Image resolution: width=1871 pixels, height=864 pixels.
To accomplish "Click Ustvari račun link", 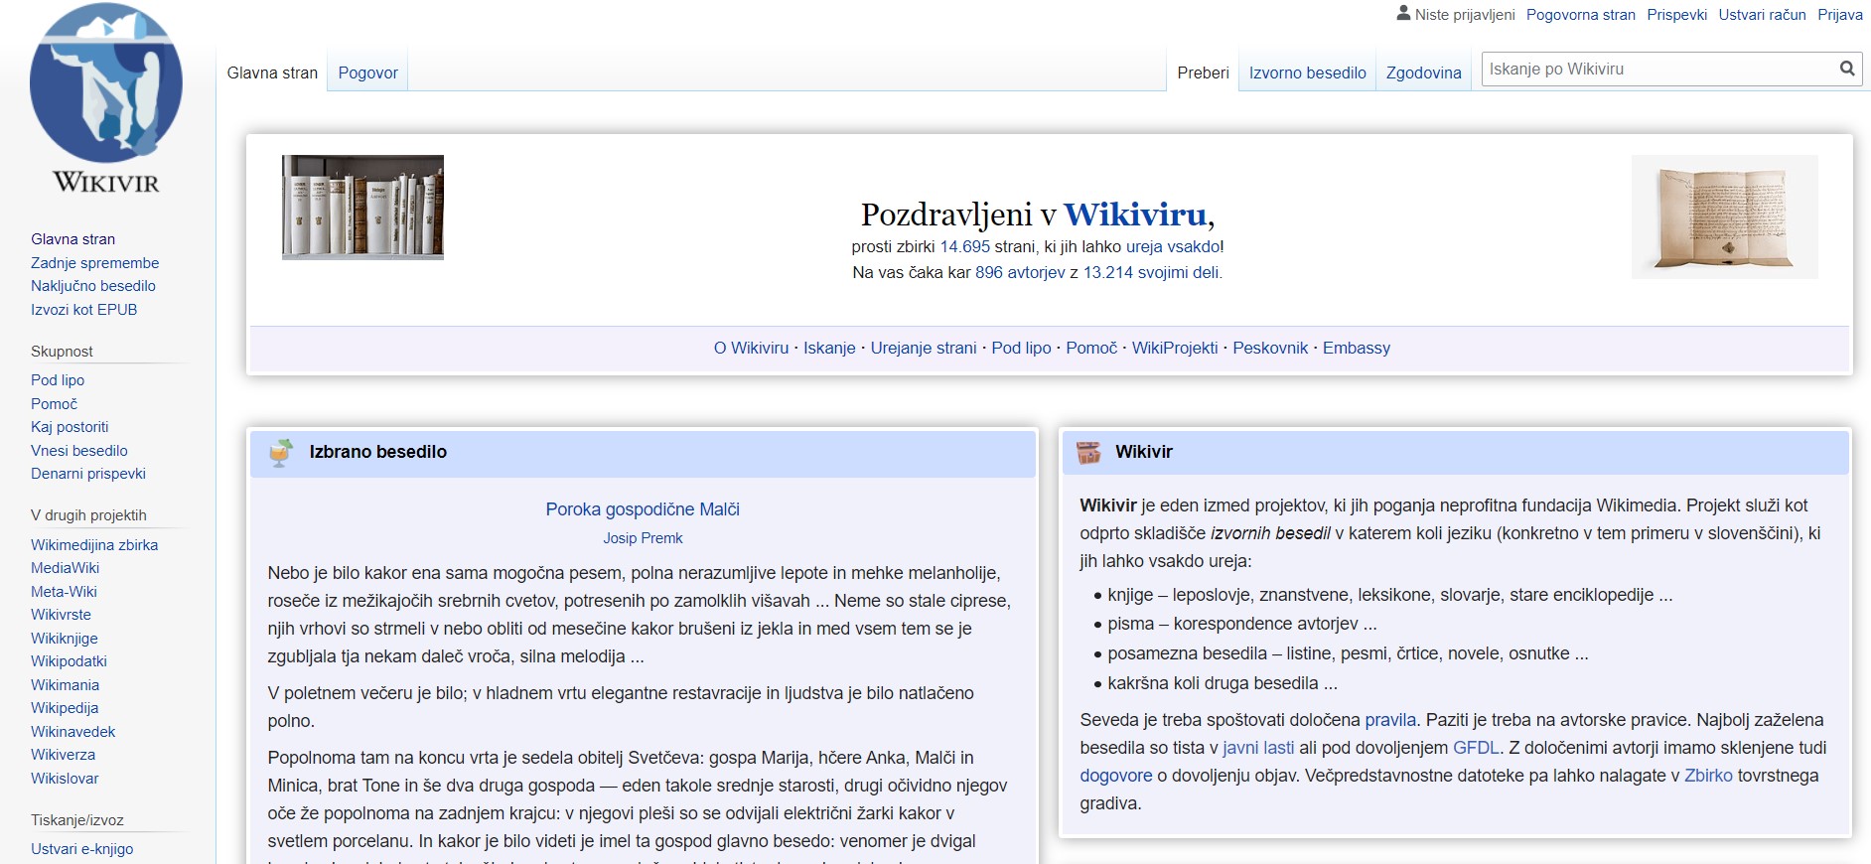I will 1762,14.
